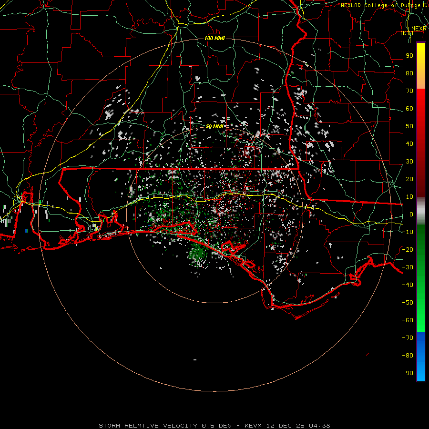Click the -70 value on the velocity scale

pyautogui.click(x=408, y=338)
